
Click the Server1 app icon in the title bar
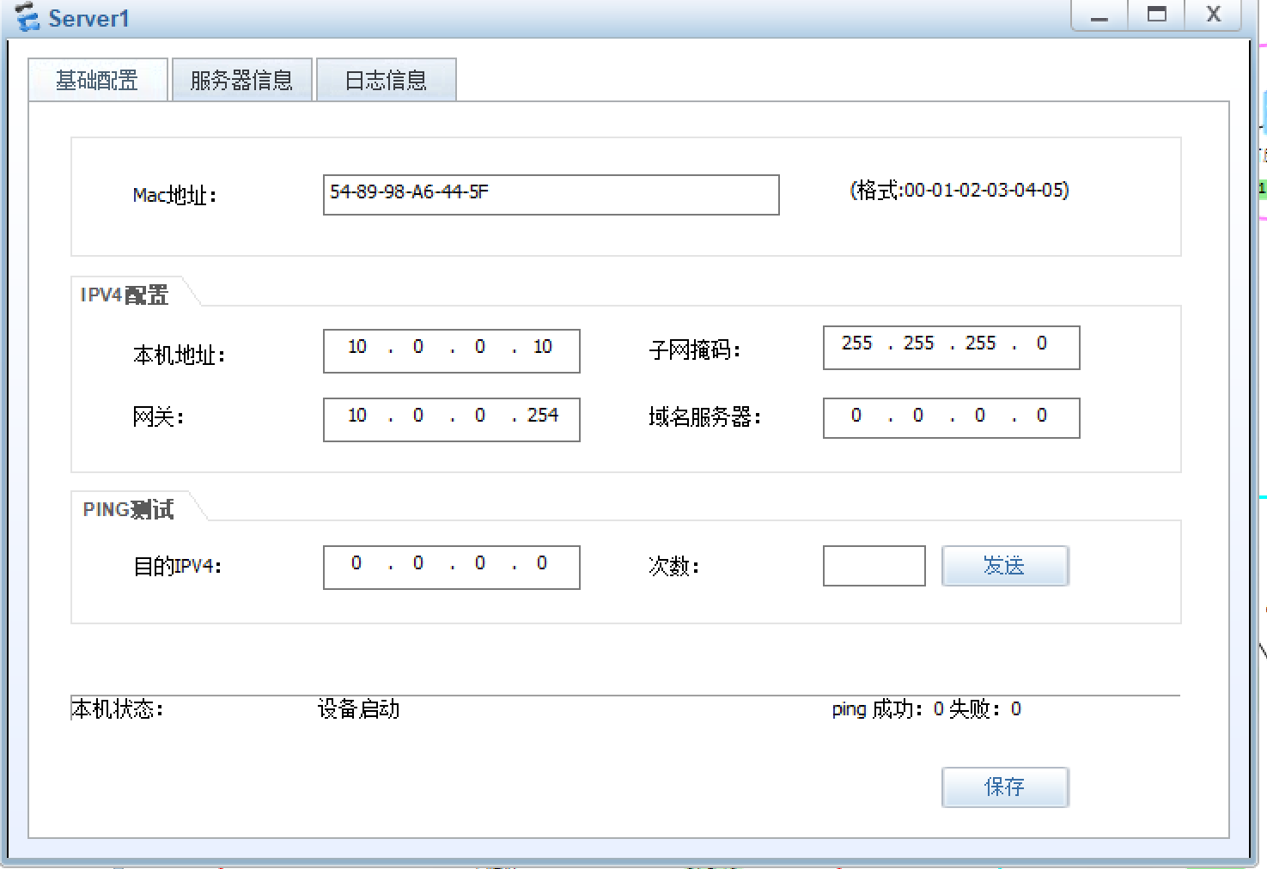27,17
